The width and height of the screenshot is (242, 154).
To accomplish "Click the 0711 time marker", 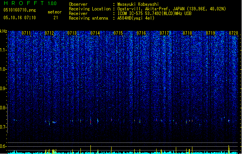I will tap(26, 33).
